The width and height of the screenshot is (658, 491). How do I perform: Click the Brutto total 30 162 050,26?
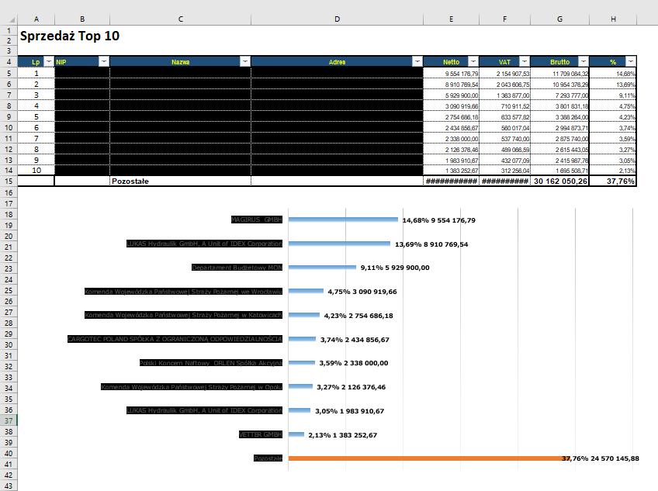tap(559, 182)
